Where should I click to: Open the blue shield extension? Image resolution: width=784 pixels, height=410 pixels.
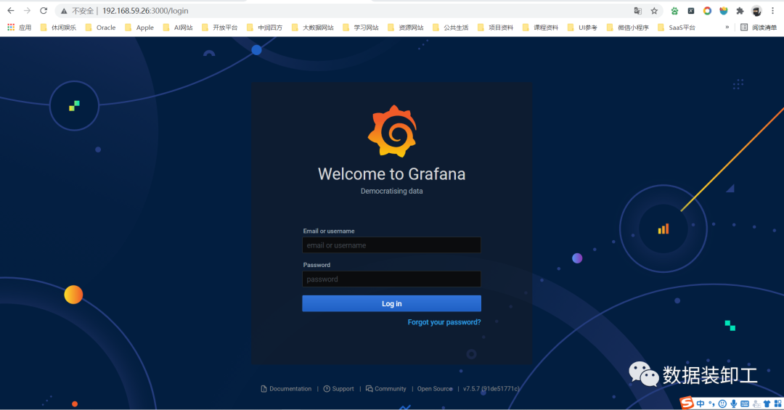[x=724, y=11]
